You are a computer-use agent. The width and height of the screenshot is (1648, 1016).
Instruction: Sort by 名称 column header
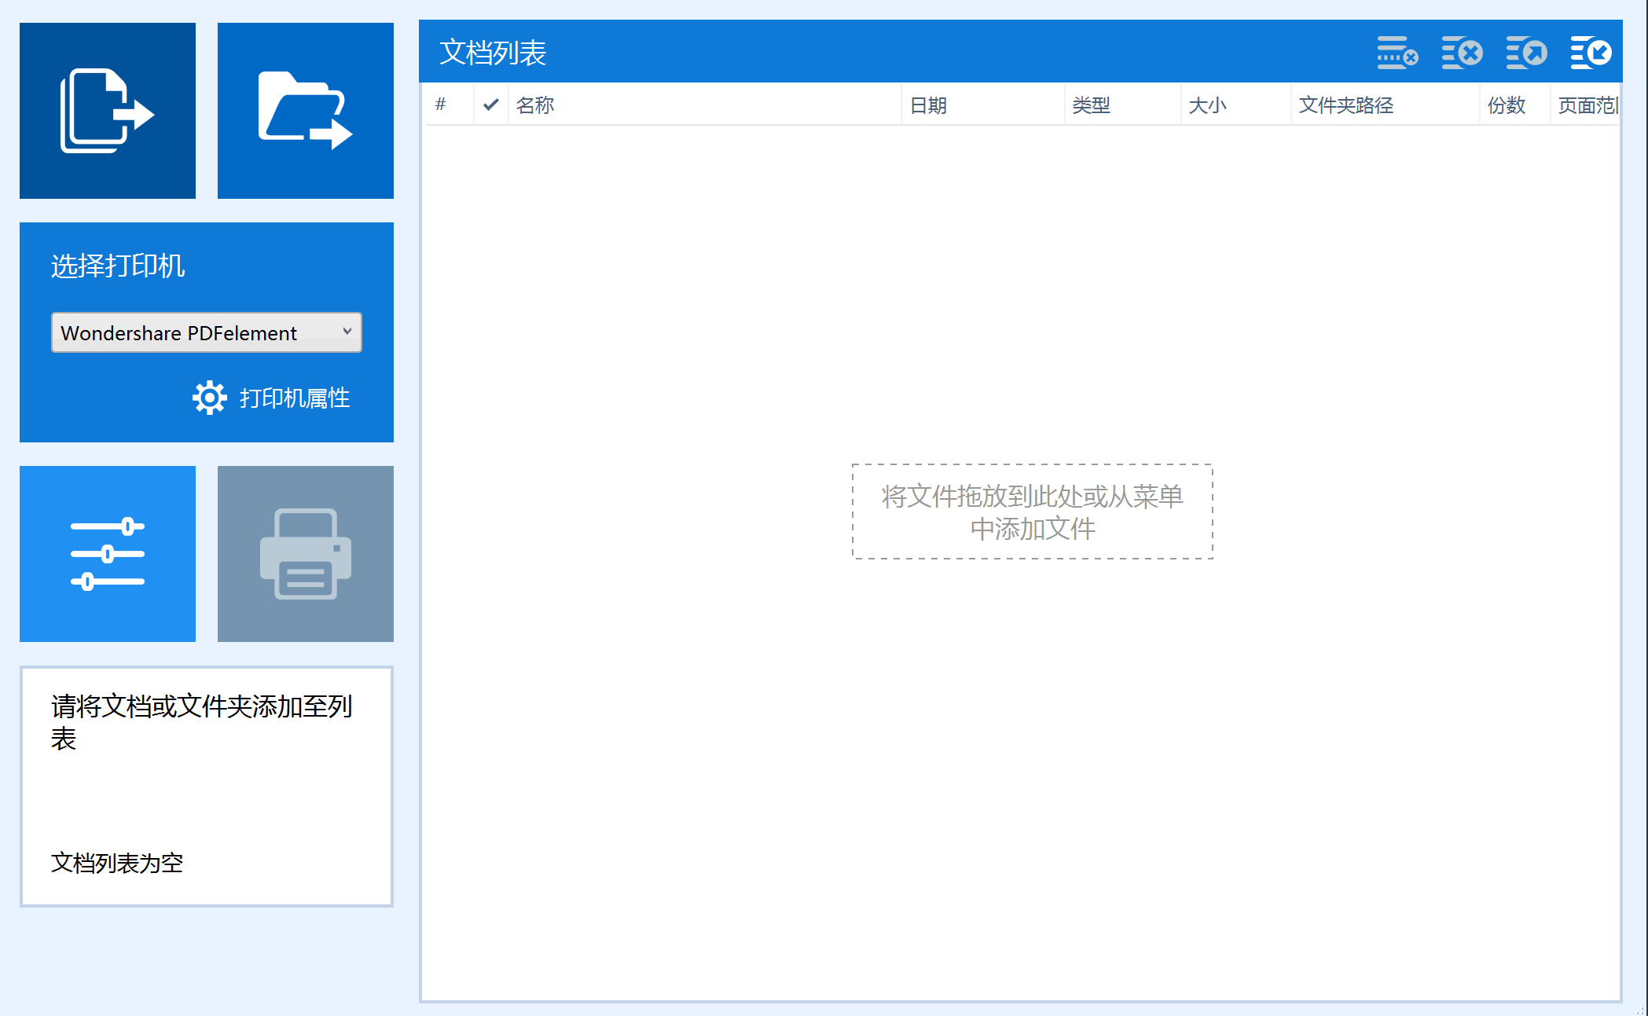tap(535, 105)
